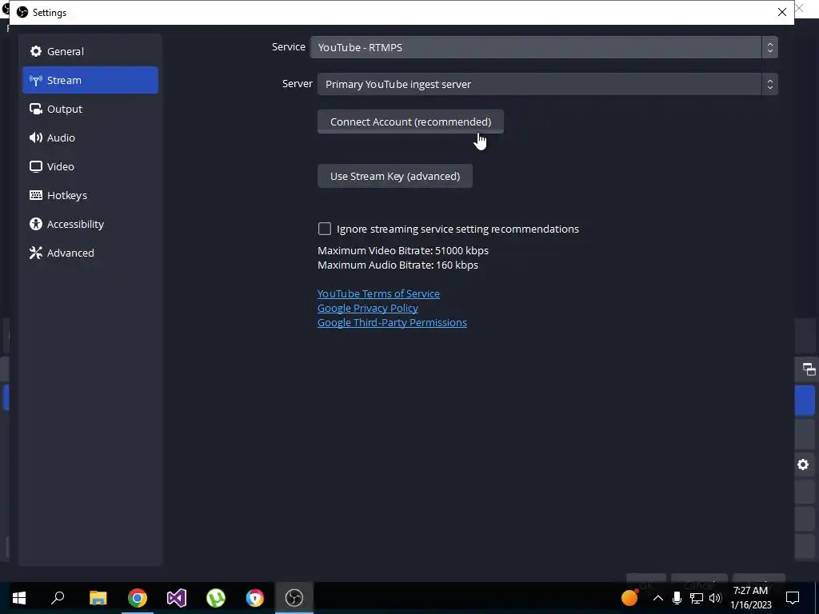
Task: Expand the Server dropdown showing Primary YouTube ingest server
Action: point(547,84)
